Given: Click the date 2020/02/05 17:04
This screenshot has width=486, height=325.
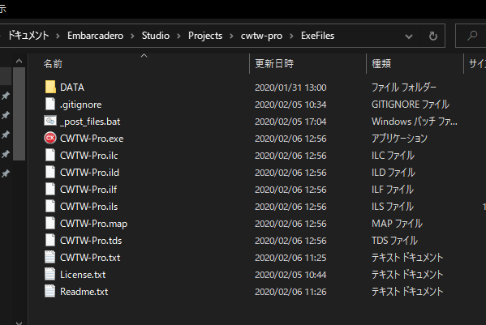Looking at the screenshot, I should [x=290, y=122].
